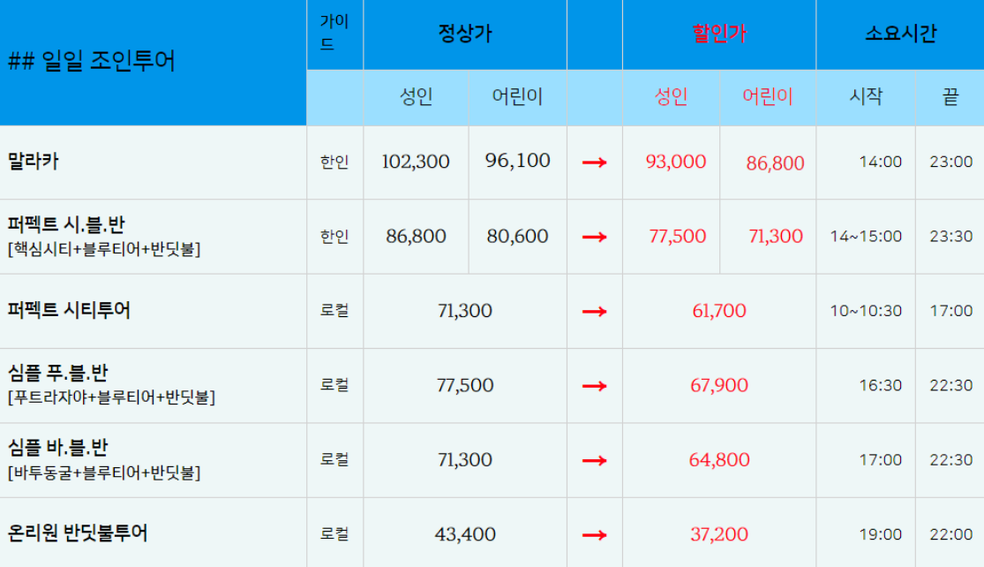
Task: Click the 102,300 regular adult price
Action: (x=416, y=162)
